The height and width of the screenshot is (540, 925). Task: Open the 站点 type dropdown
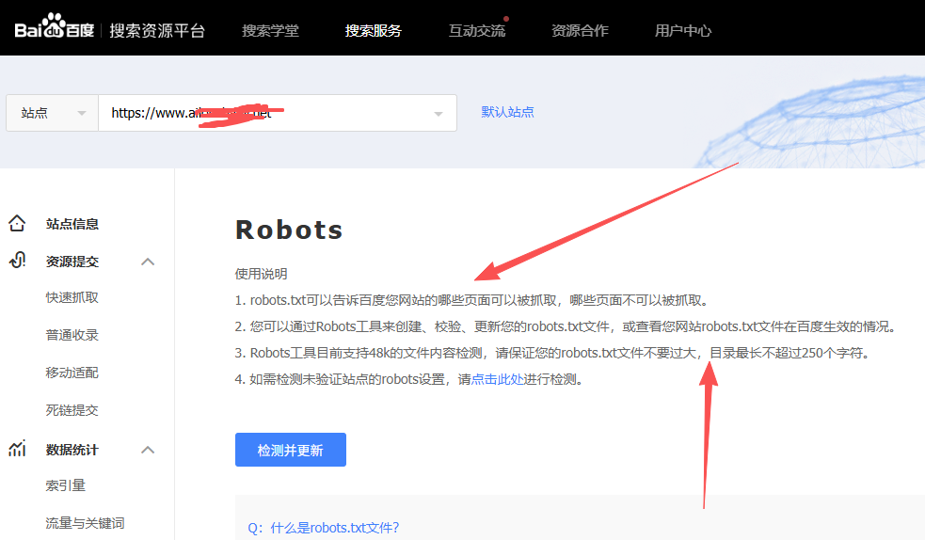coord(52,113)
